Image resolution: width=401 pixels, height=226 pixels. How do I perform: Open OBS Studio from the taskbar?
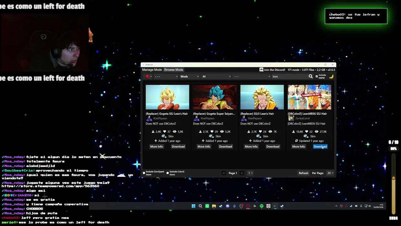pos(241,206)
